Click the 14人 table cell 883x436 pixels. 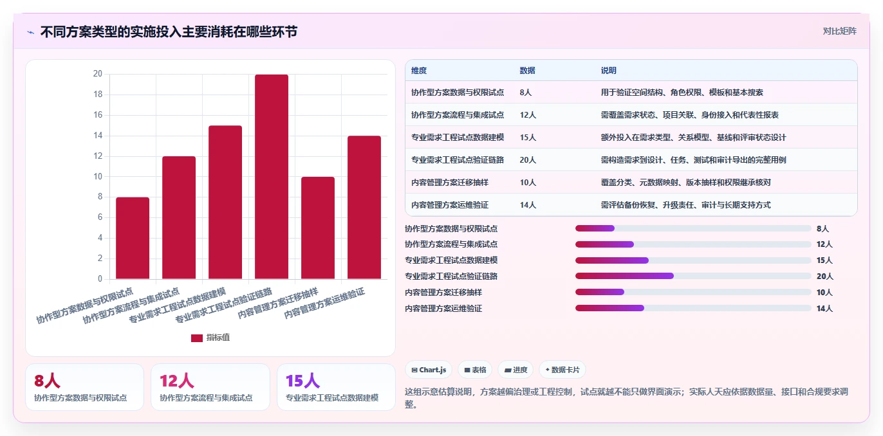tap(528, 205)
